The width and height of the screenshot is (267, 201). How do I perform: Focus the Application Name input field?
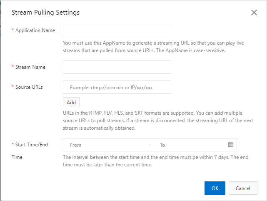pyautogui.click(x=117, y=30)
